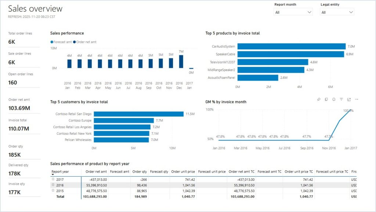The image size is (376, 212).
Task: Click the Order net amt TC column header
Action: point(242,172)
